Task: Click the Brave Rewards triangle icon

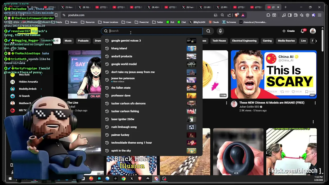Action: click(x=243, y=15)
